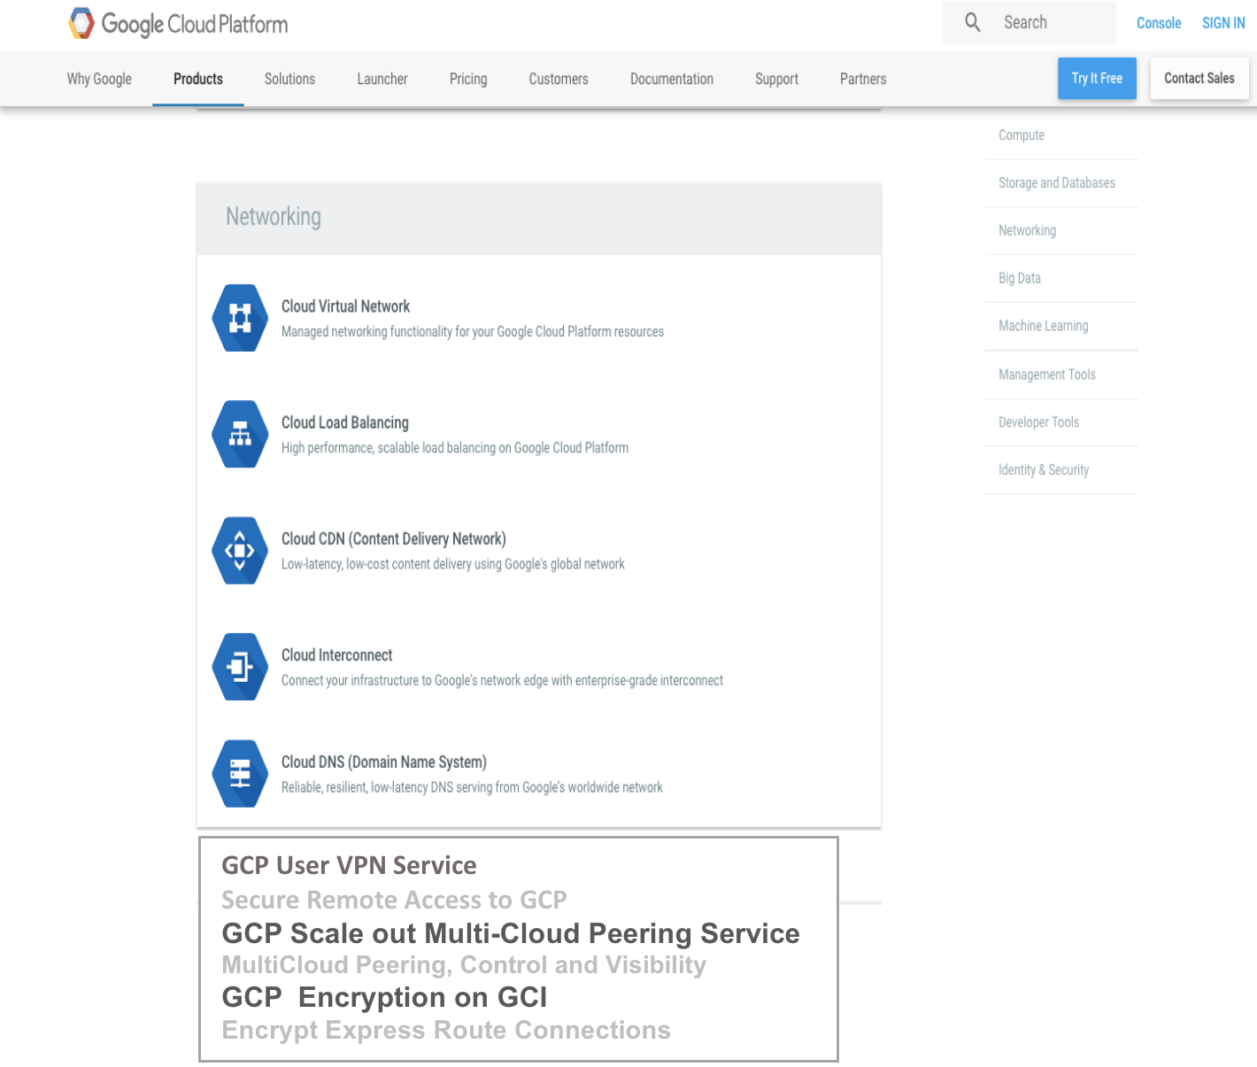The width and height of the screenshot is (1257, 1067).
Task: Open the Cloud Load Balancing hexagon icon
Action: [x=240, y=434]
